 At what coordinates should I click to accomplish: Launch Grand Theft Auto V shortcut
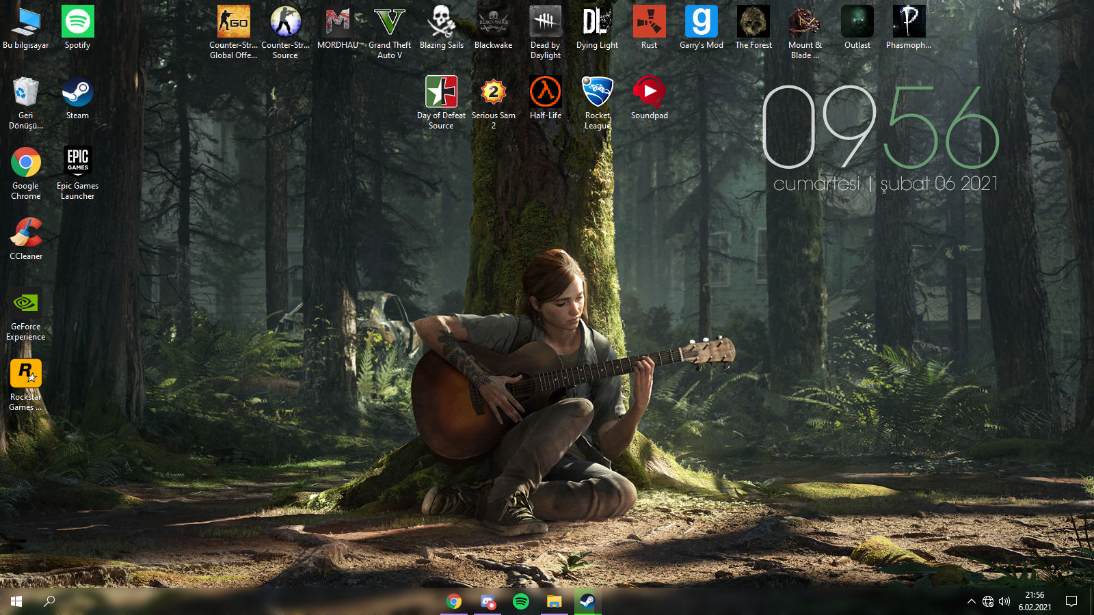390,23
